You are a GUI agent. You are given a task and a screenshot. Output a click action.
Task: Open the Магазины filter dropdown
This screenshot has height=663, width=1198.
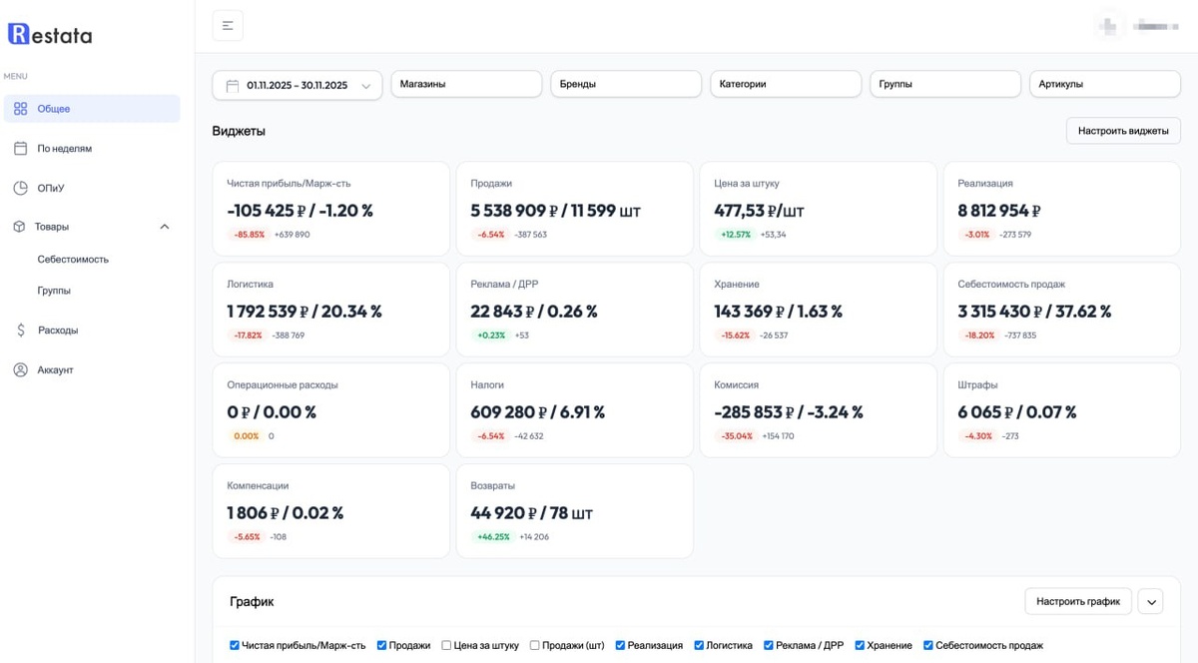pyautogui.click(x=466, y=84)
